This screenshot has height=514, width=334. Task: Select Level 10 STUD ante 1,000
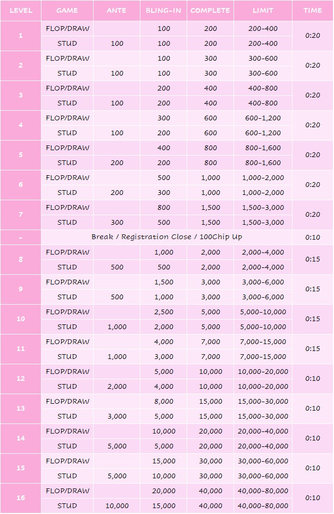click(117, 327)
